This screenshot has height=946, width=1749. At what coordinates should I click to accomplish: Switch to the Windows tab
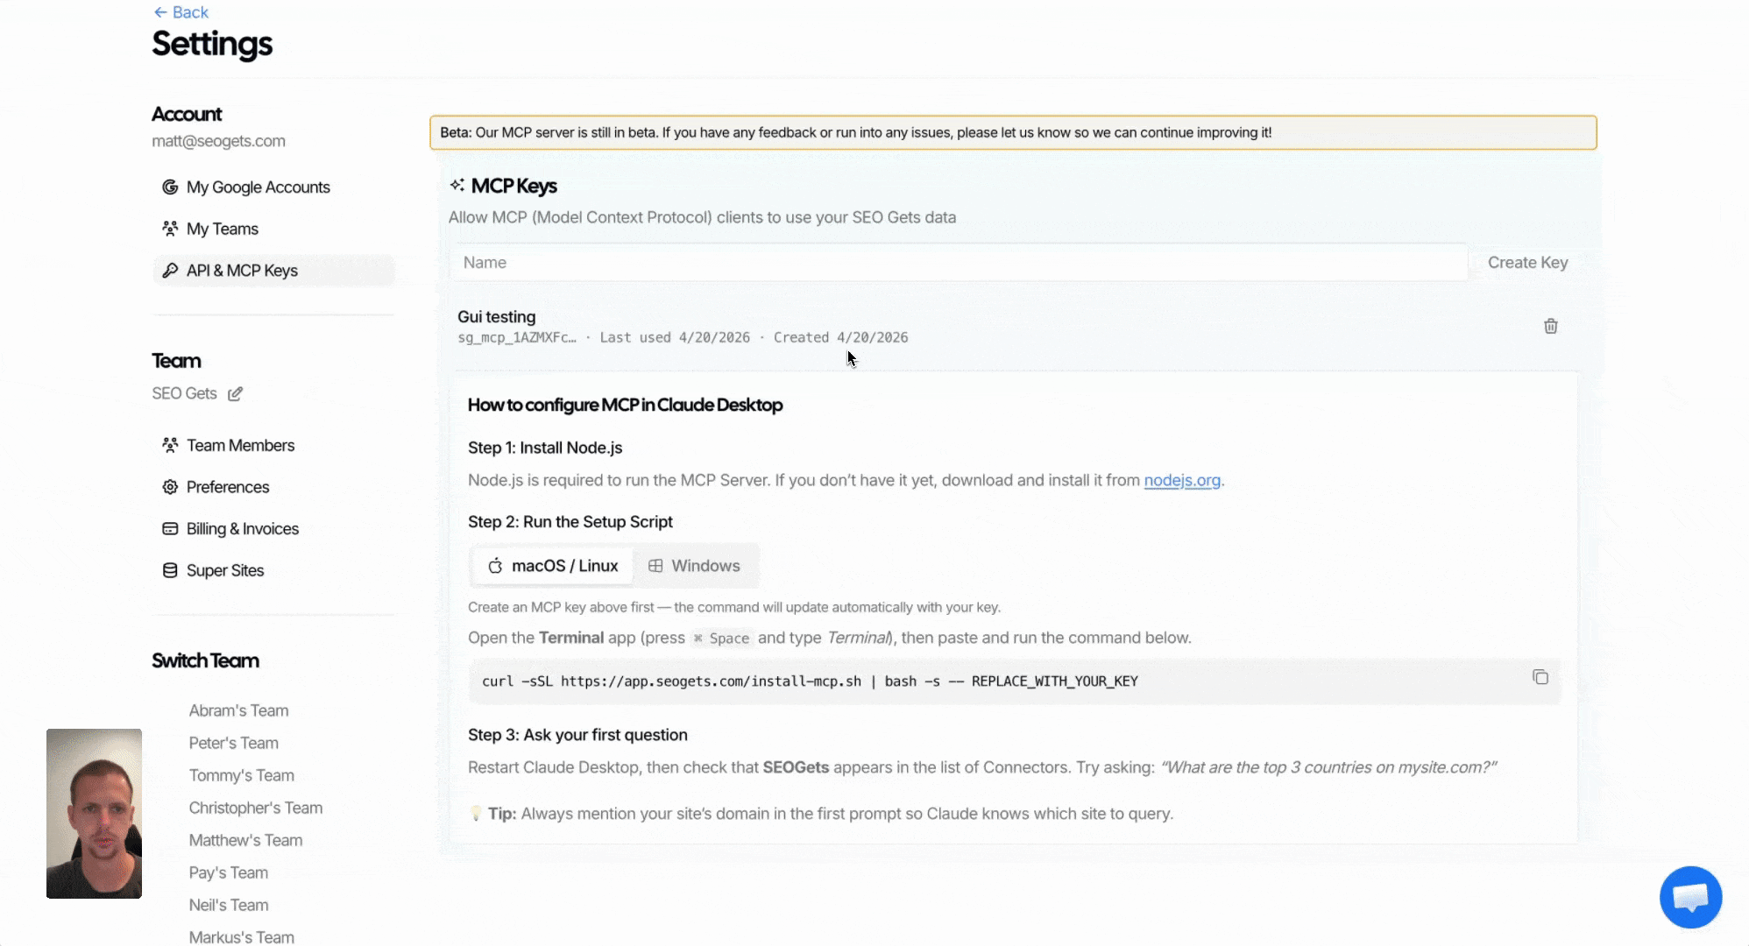[694, 566]
